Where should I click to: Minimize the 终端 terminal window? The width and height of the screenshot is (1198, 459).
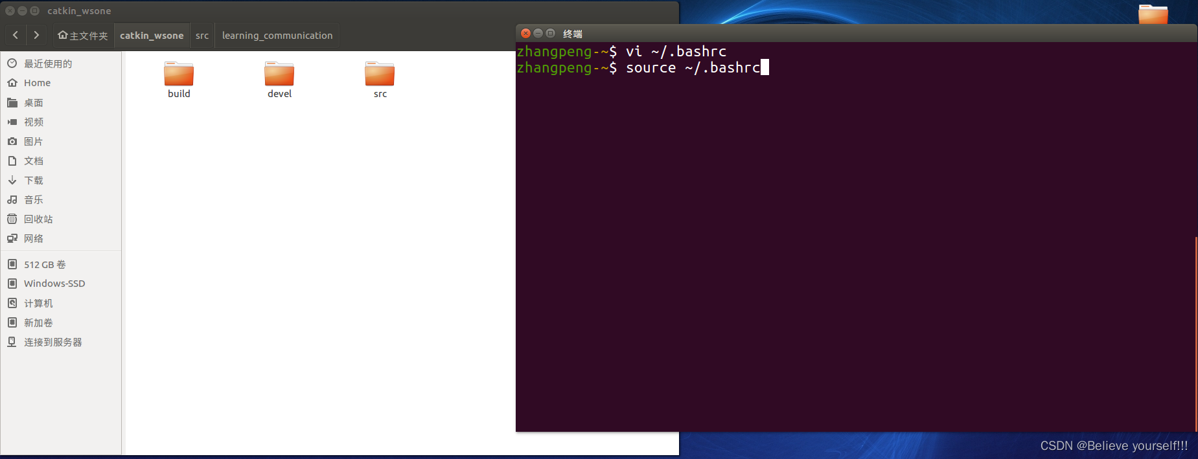tap(538, 33)
